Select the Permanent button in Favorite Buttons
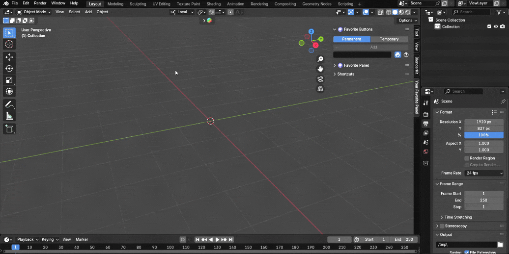The width and height of the screenshot is (509, 254). pyautogui.click(x=352, y=39)
